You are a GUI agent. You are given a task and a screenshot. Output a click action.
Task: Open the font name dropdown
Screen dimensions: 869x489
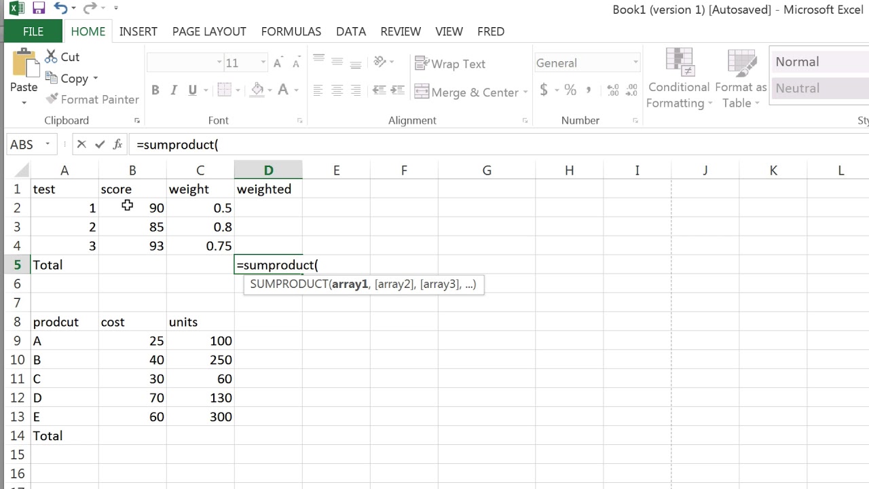pos(219,62)
